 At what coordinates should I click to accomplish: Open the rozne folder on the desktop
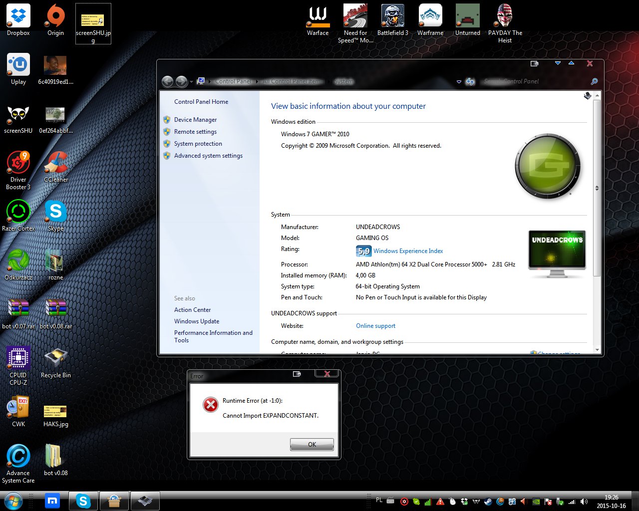(x=56, y=264)
